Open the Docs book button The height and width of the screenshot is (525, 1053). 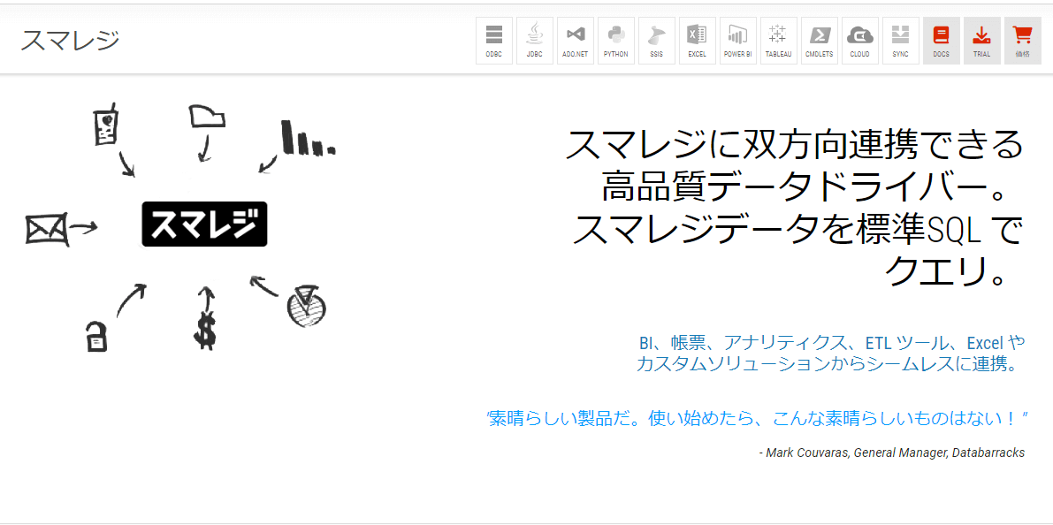coord(942,41)
